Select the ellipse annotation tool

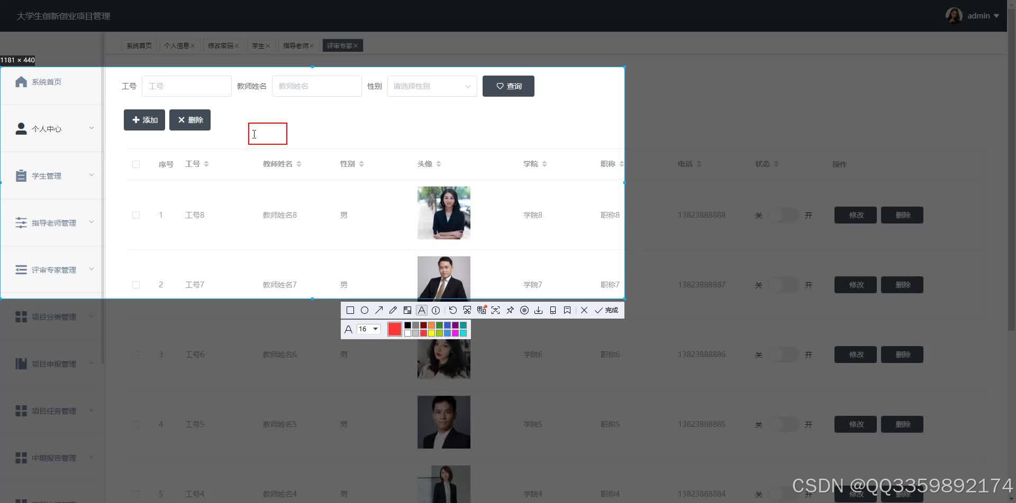pos(365,310)
